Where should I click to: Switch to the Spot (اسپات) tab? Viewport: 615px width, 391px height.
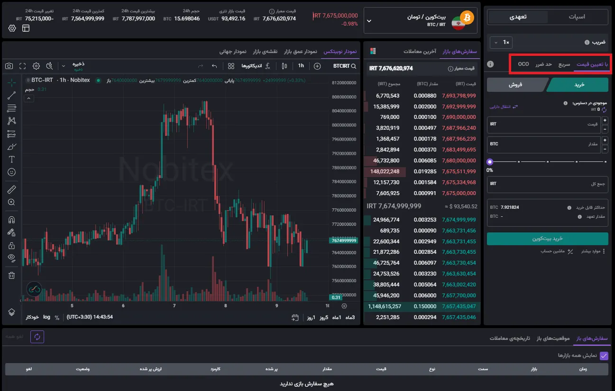(x=577, y=17)
